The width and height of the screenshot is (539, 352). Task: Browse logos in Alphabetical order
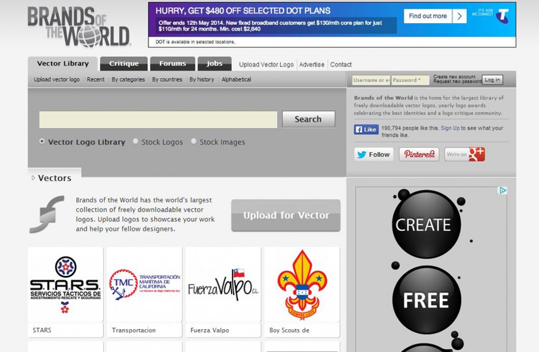pyautogui.click(x=236, y=80)
